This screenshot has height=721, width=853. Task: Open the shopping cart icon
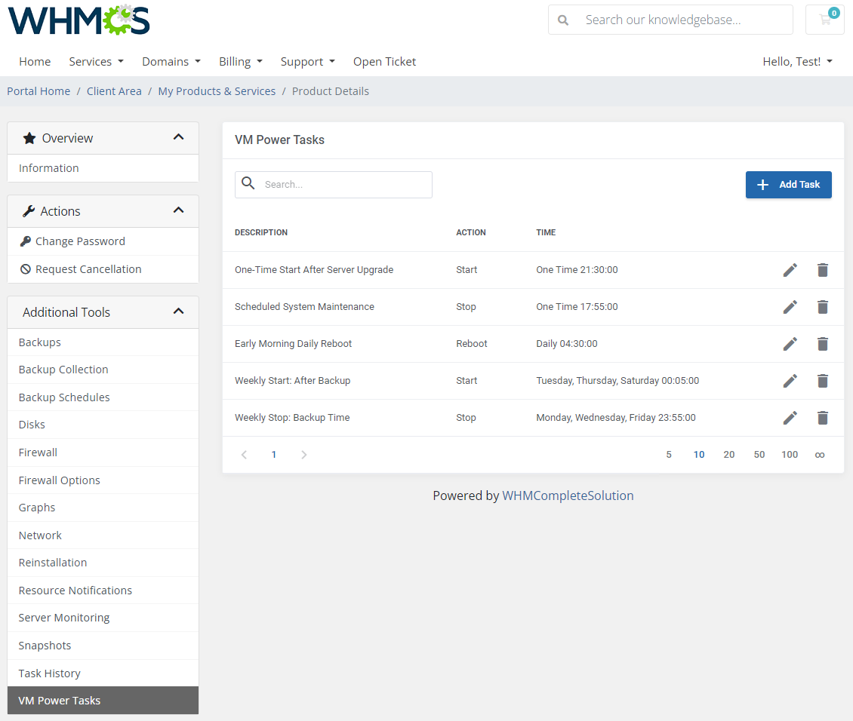[825, 20]
